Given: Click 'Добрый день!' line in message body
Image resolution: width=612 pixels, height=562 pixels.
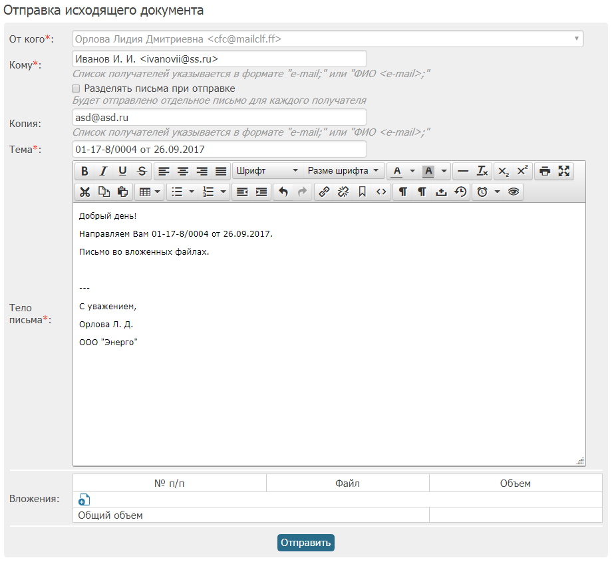Looking at the screenshot, I should coord(108,216).
